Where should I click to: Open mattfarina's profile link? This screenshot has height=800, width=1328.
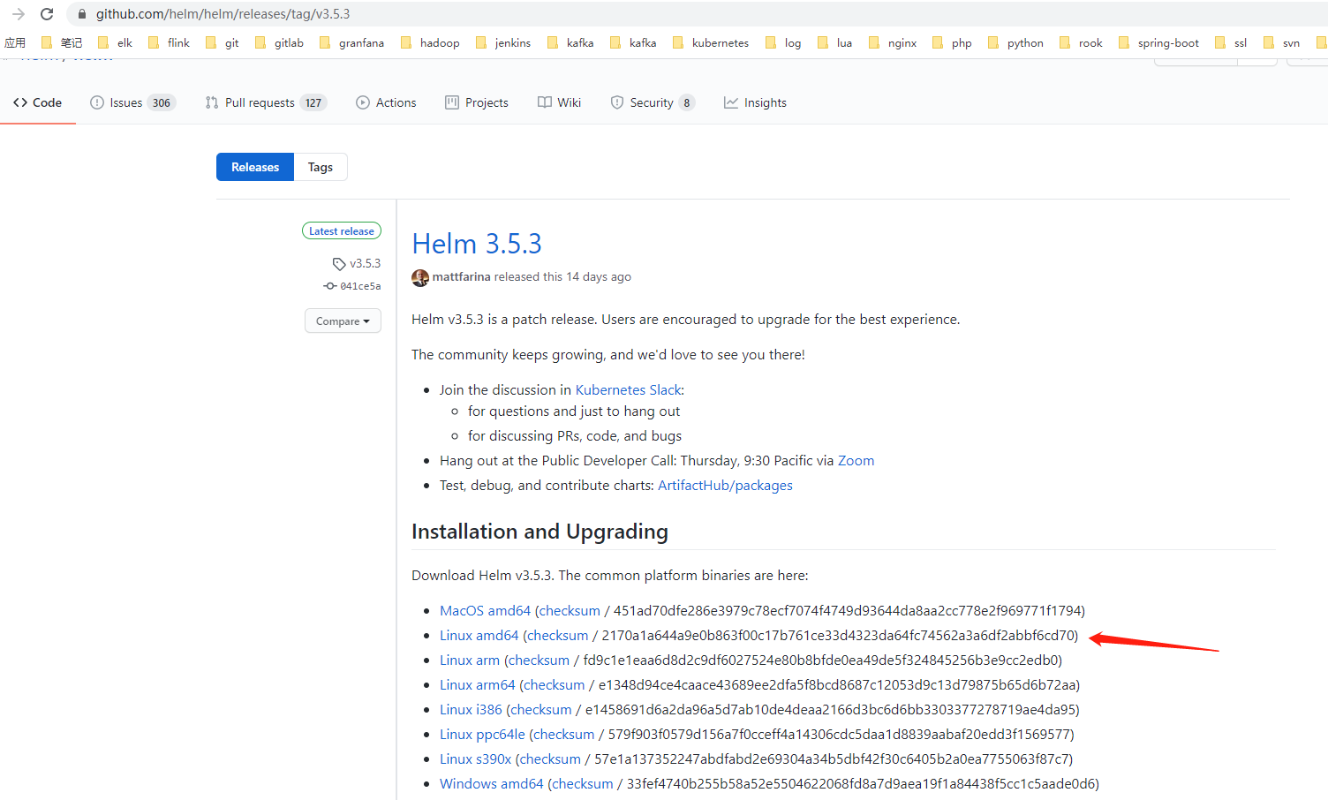tap(461, 276)
